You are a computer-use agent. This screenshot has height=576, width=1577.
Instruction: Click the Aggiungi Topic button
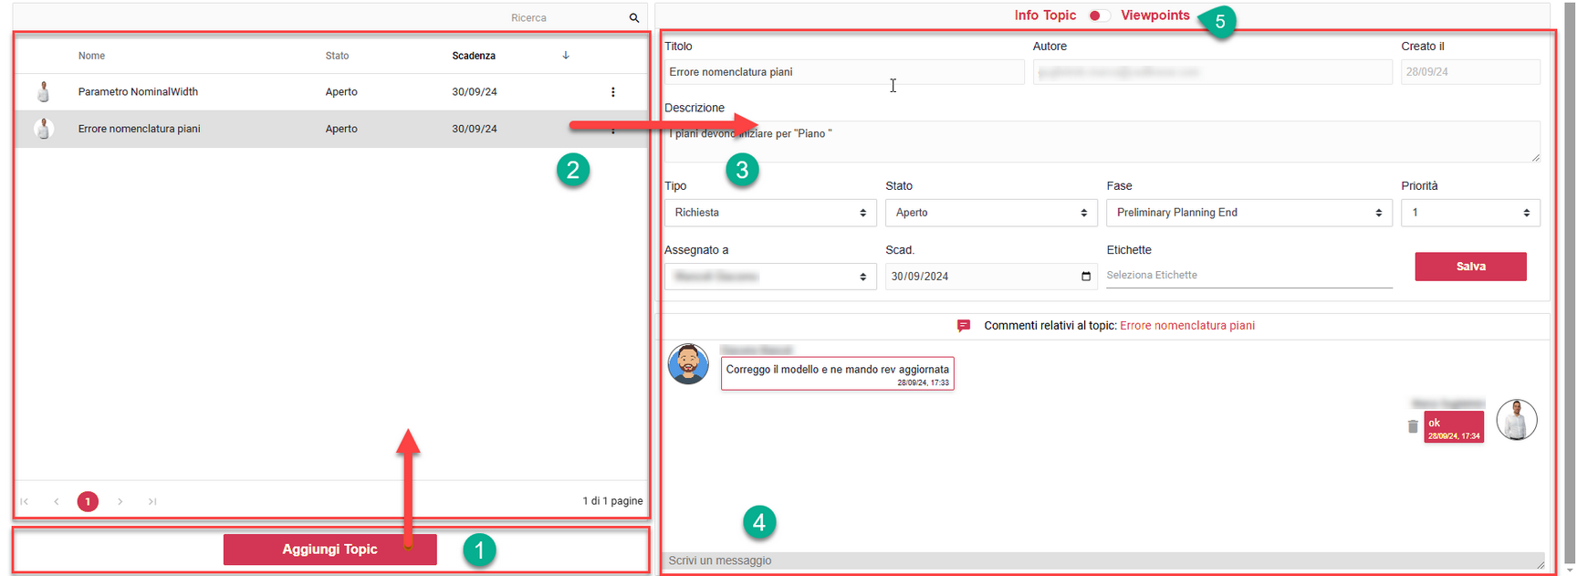[329, 550]
